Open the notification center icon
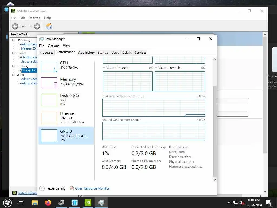This screenshot has height=208, width=277. pos(268,203)
